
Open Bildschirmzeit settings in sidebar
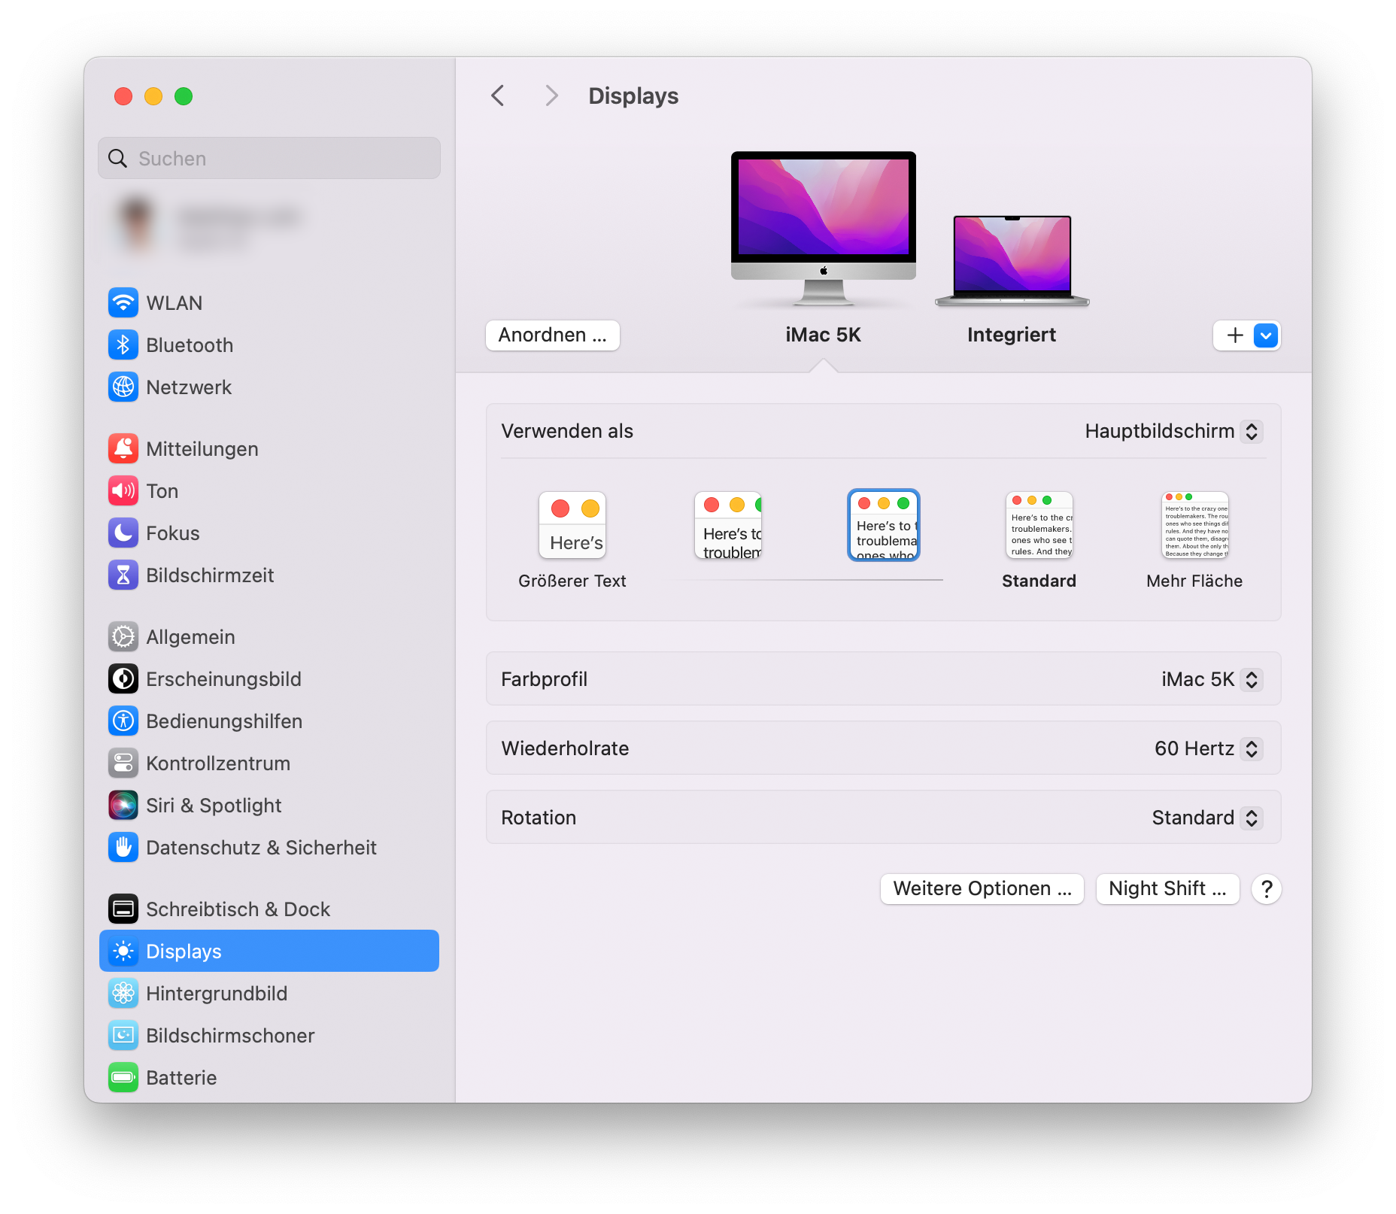coord(269,575)
